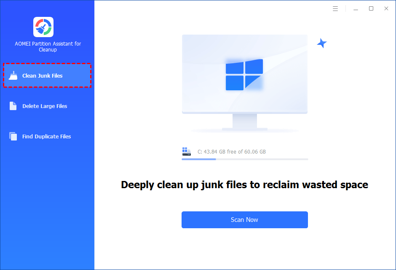Click the C: drive icon
The image size is (396, 270).
[186, 151]
